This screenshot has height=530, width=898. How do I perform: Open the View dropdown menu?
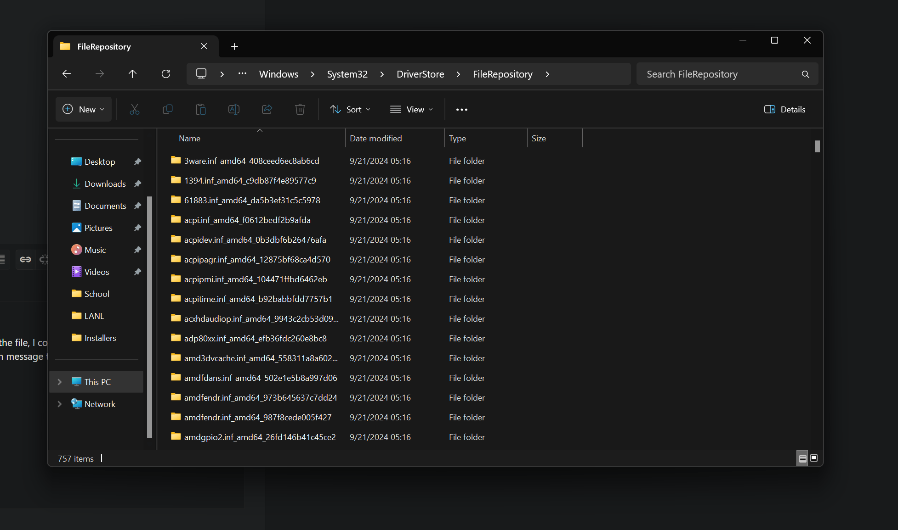tap(411, 109)
